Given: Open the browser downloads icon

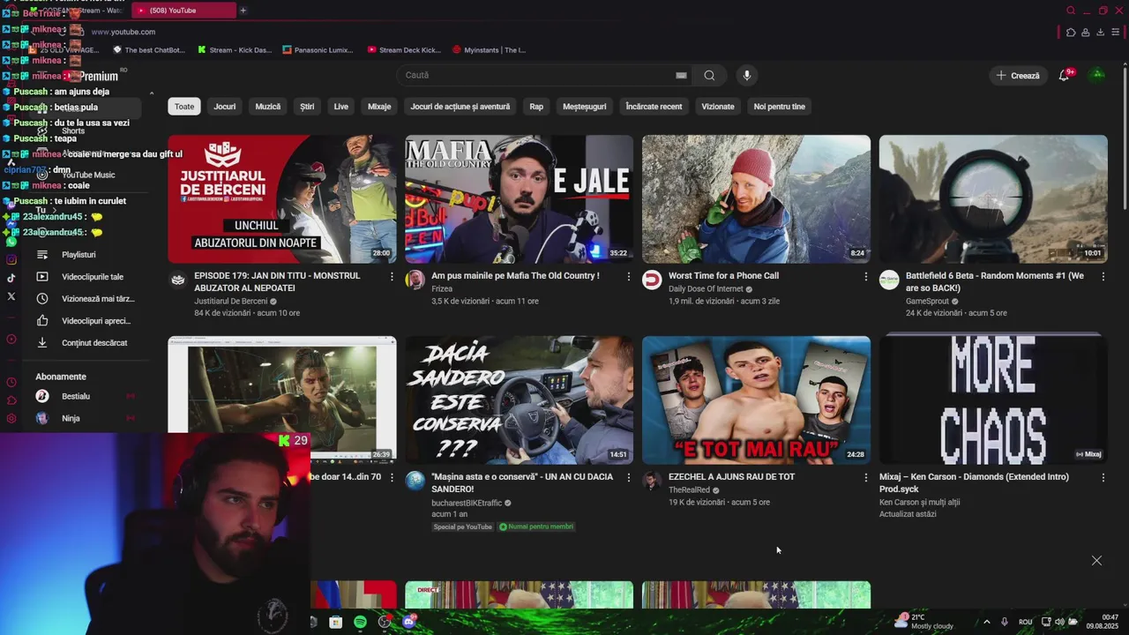Looking at the screenshot, I should coord(1100,33).
